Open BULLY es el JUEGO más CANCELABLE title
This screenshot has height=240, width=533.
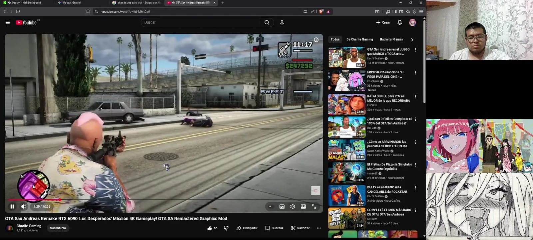pos(387,189)
